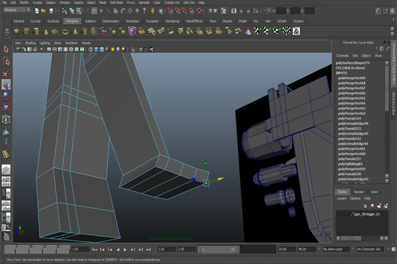This screenshot has width=397, height=264.
Task: Click channel box scroll down arrow
Action: 387,181
